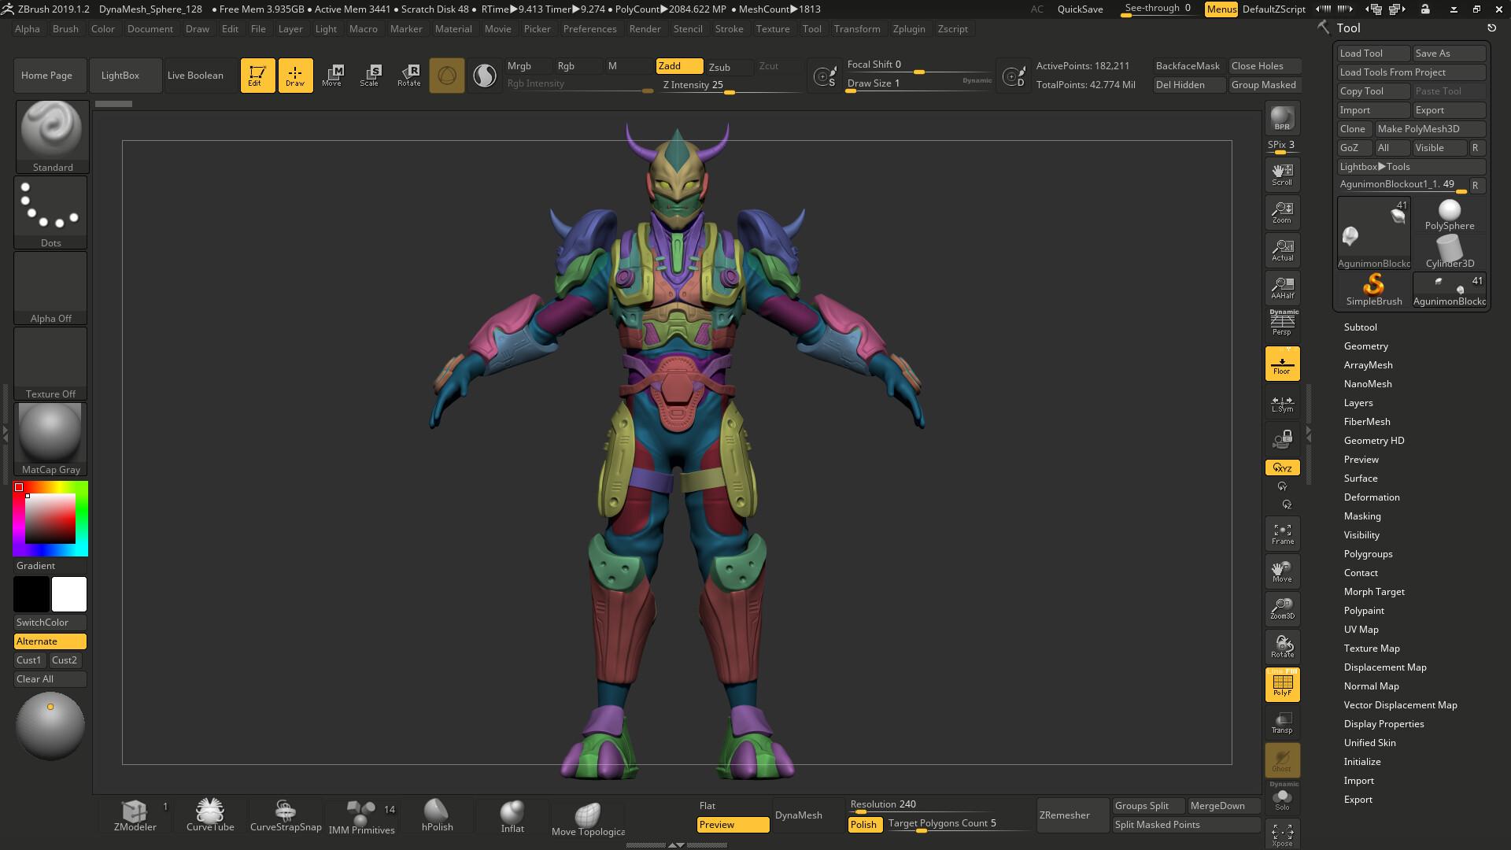Switch to the Move transform tool

coord(332,76)
